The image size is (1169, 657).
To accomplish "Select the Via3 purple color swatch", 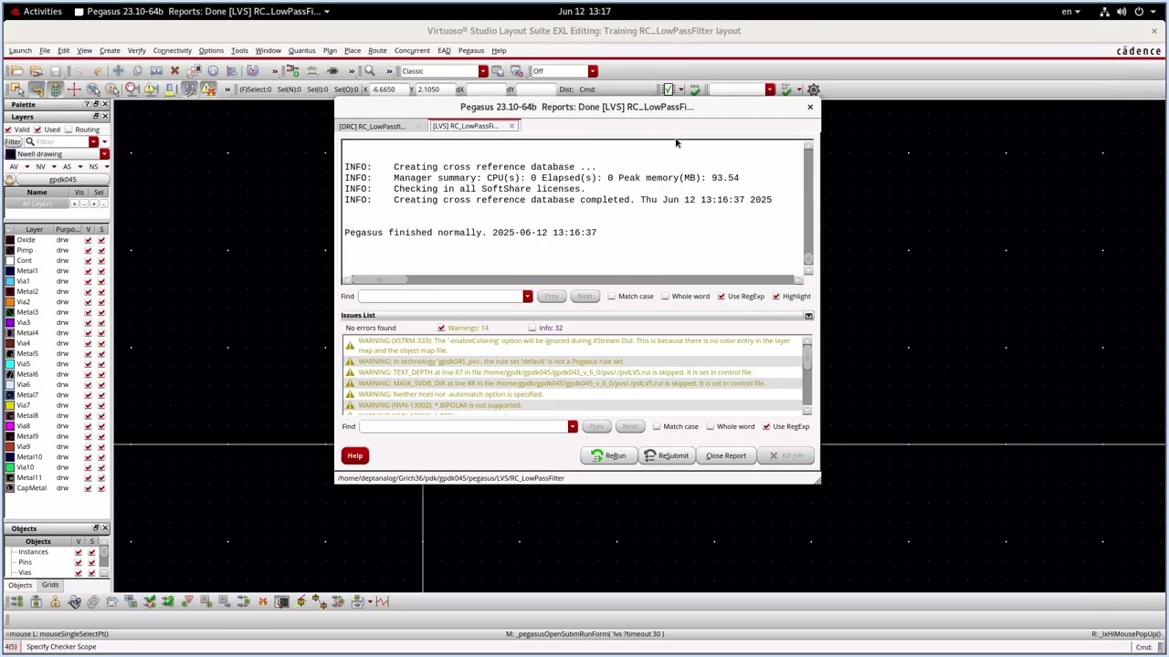I will (10, 323).
